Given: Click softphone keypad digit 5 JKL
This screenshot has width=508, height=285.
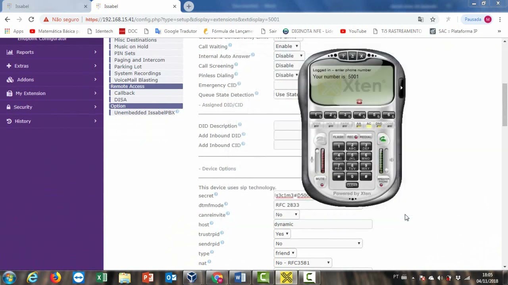Looking at the screenshot, I should click(x=352, y=156).
